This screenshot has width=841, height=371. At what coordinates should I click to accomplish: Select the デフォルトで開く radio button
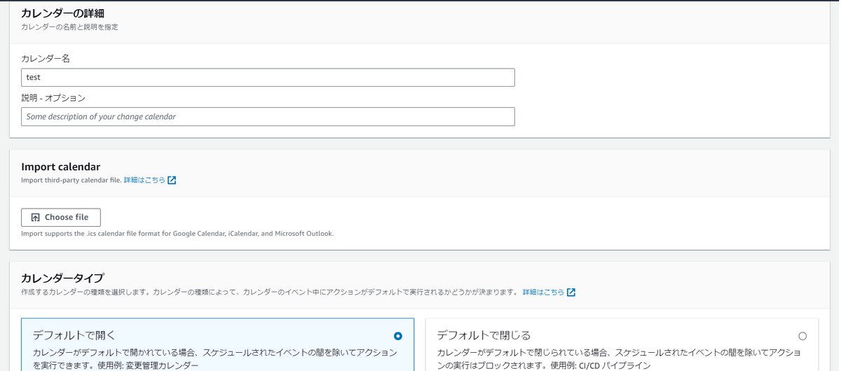tap(398, 336)
